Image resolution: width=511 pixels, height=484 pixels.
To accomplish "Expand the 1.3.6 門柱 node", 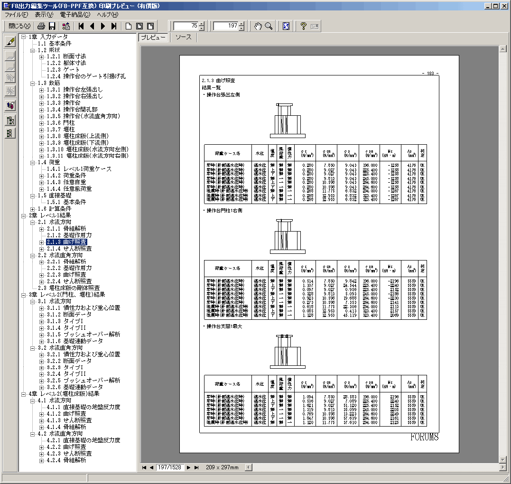I will pos(41,123).
